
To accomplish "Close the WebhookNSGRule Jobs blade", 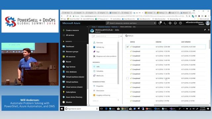I will (209, 30).
